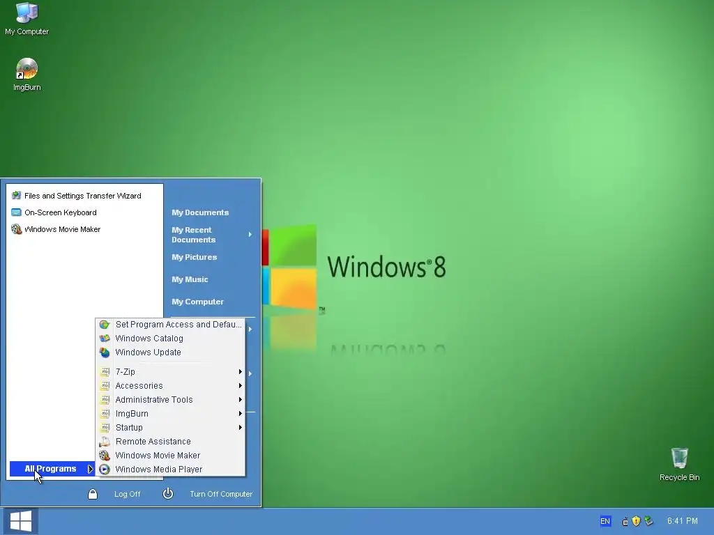Viewport: 714px width, 535px height.
Task: Open My Computer desktop icon
Action: pos(26,13)
